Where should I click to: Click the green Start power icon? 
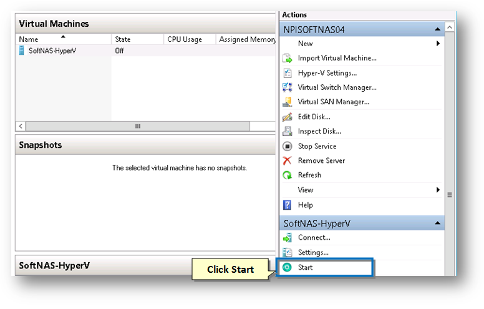coord(287,267)
